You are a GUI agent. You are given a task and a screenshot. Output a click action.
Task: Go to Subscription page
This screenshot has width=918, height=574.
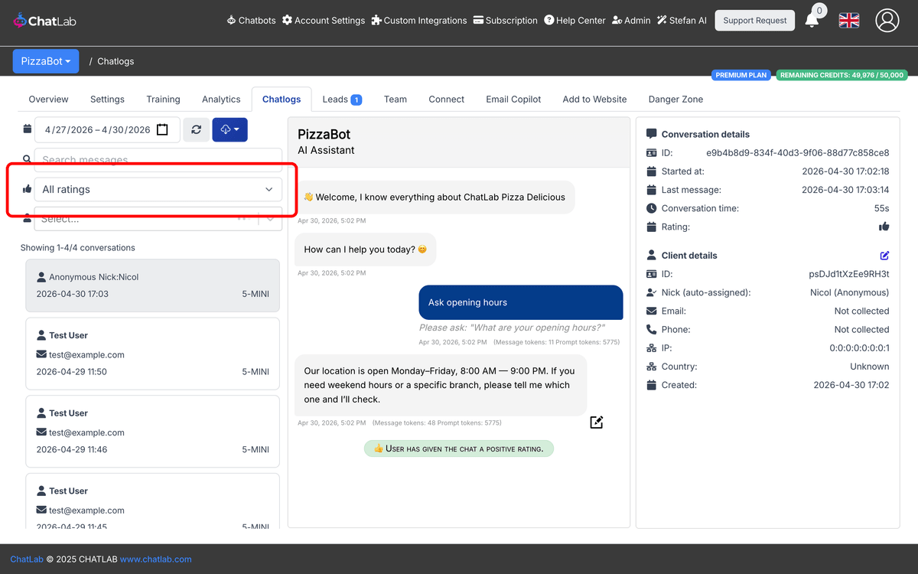click(506, 21)
